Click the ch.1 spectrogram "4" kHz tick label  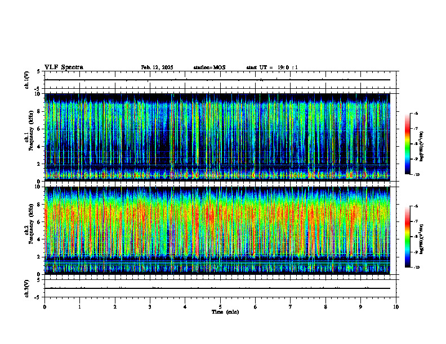(x=39, y=147)
